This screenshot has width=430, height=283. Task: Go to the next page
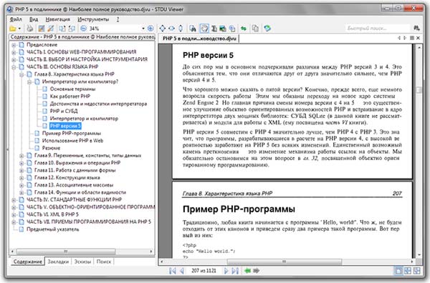tap(226, 271)
